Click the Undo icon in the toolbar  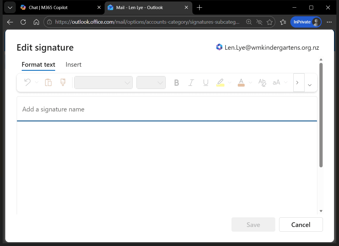click(27, 82)
